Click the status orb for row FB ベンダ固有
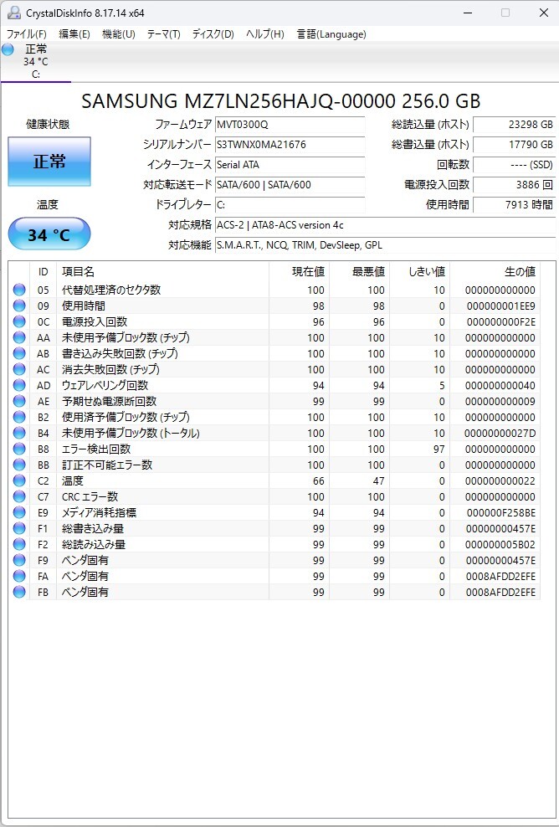 click(x=19, y=592)
